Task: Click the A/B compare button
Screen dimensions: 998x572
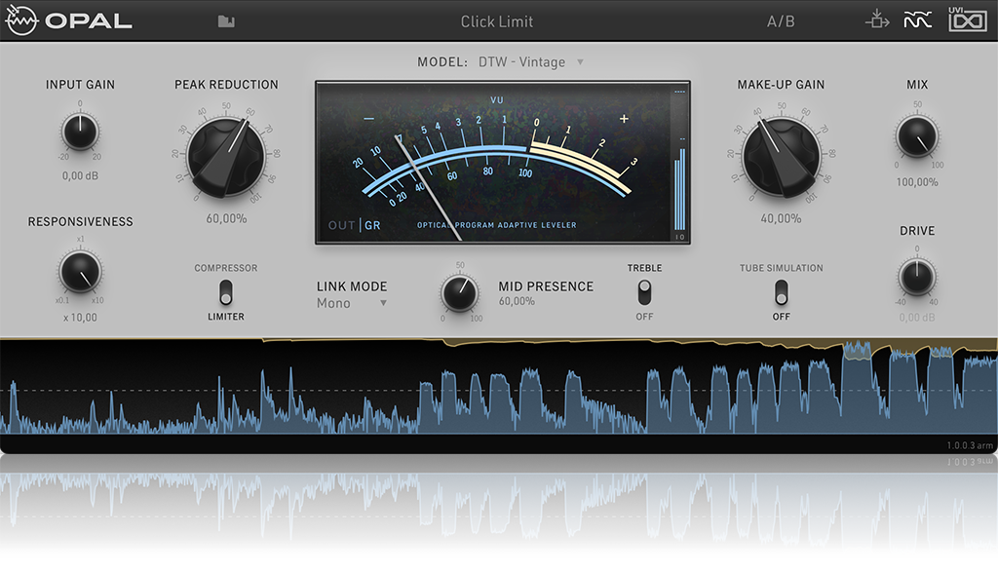Action: point(781,21)
